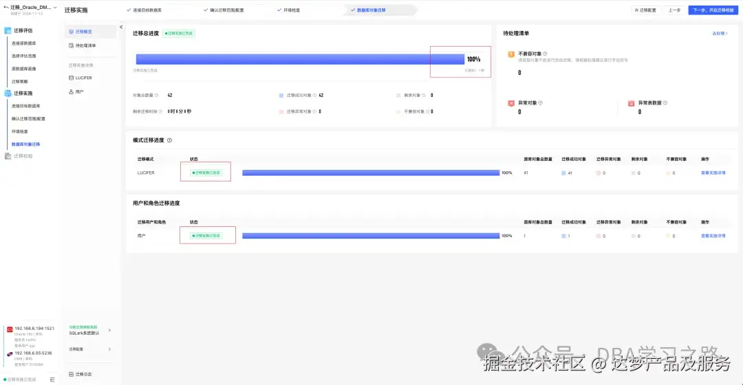Click the 迁移配置 button at top right

point(645,10)
